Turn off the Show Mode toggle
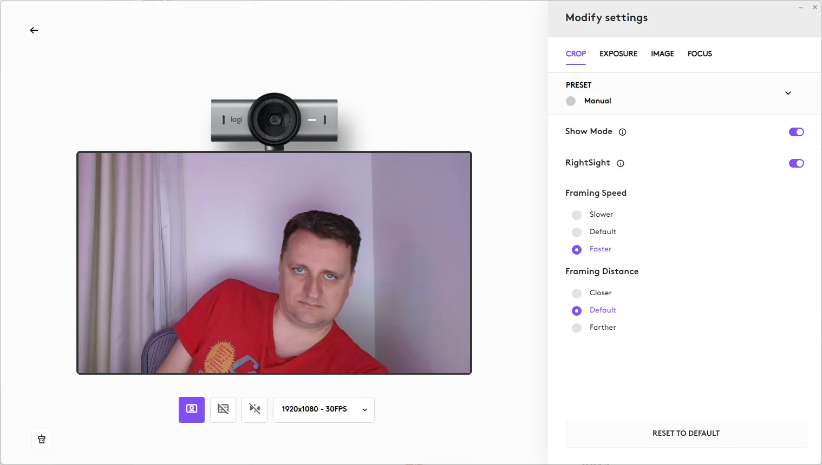Screen dimensions: 822x465 pyautogui.click(x=797, y=132)
